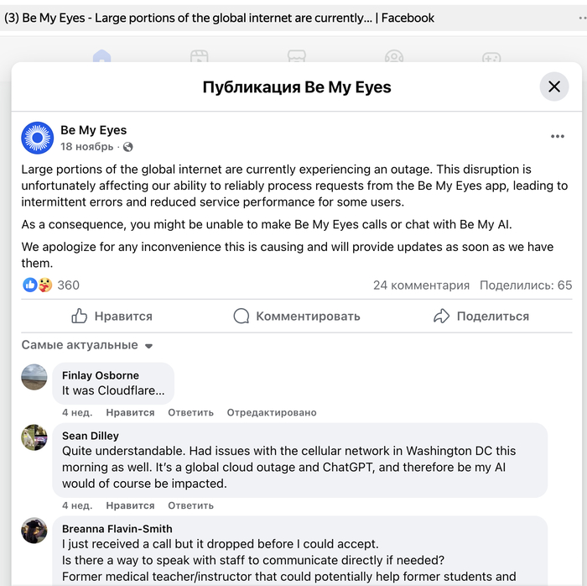Expand the Самые актуальные sort dropdown
Screen dimensions: 587x586
coord(87,345)
